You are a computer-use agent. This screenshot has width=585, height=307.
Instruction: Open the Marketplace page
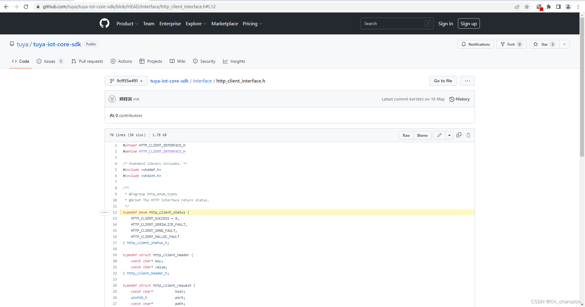(225, 23)
